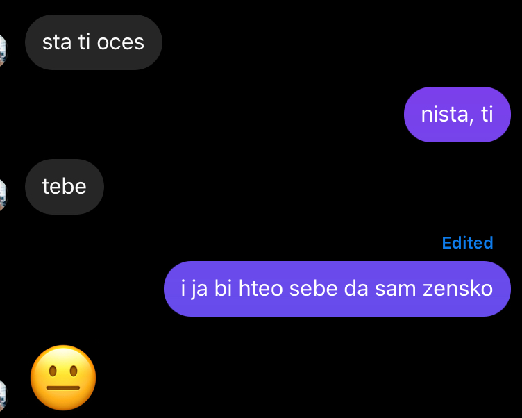The width and height of the screenshot is (522, 418).
Task: Click the word 'zensko' in purple bubble
Action: pos(457,288)
